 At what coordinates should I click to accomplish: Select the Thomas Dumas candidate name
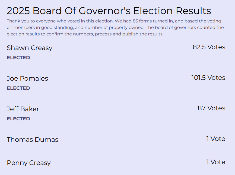33,140
